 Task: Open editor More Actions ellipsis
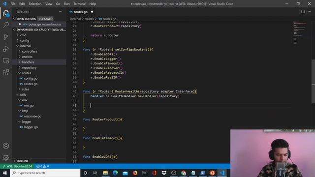[310, 12]
